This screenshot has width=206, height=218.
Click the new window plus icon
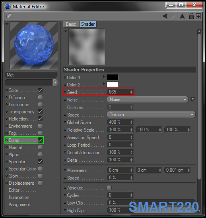198,16
